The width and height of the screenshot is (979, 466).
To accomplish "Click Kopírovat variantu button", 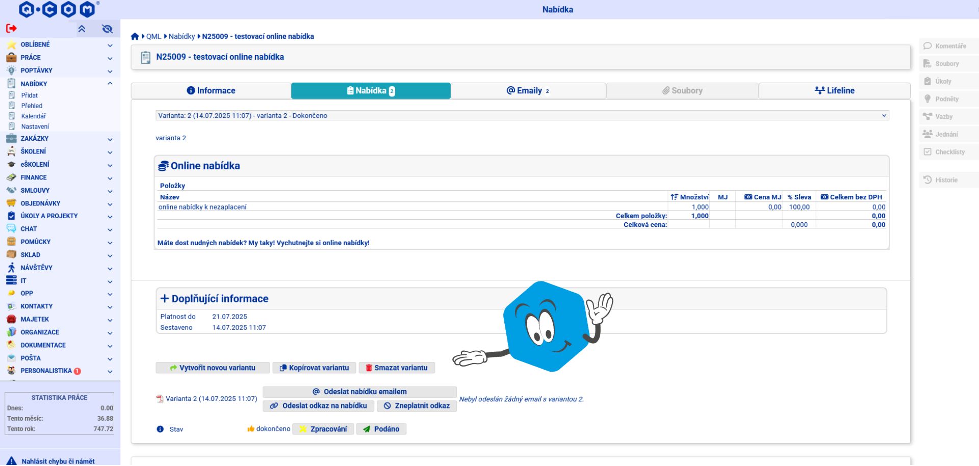I will click(x=315, y=368).
